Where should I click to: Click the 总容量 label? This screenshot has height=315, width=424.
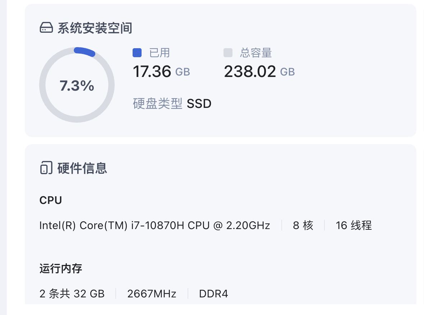coord(256,53)
